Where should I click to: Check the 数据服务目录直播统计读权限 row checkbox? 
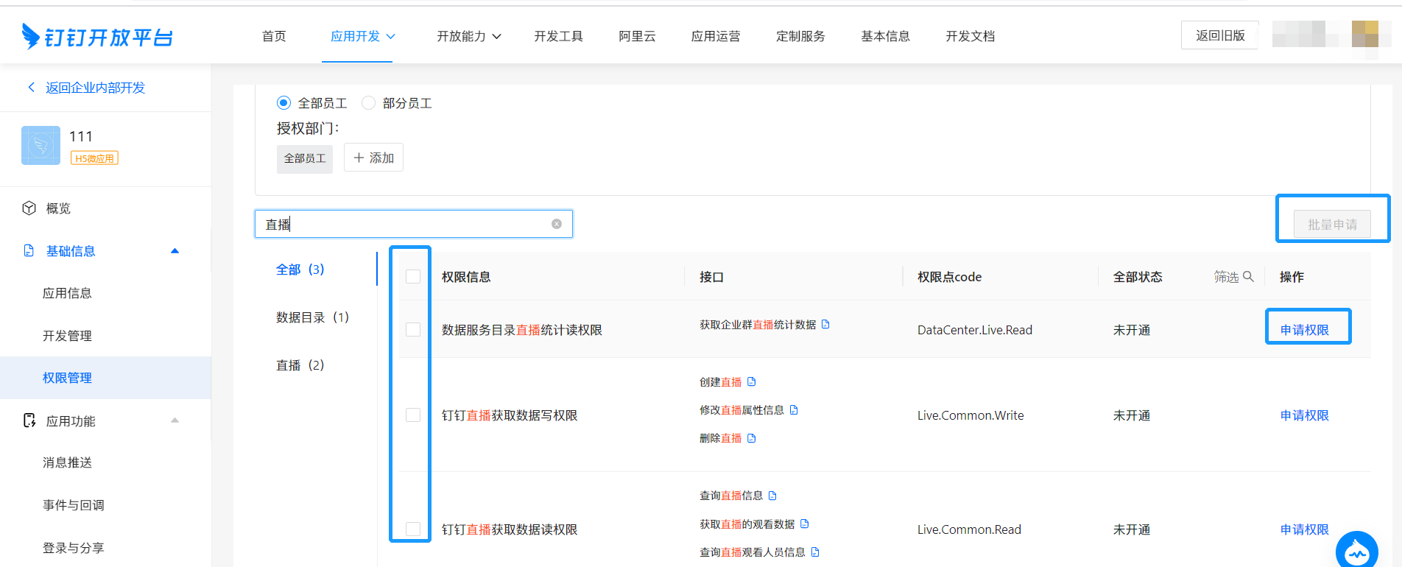pyautogui.click(x=413, y=329)
